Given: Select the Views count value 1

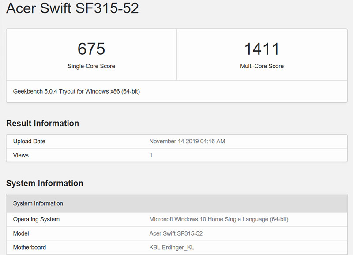Looking at the screenshot, I should [151, 155].
